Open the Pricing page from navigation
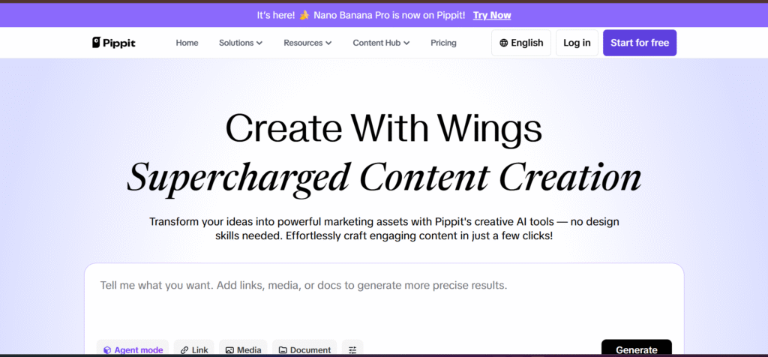The height and width of the screenshot is (357, 768). [443, 43]
